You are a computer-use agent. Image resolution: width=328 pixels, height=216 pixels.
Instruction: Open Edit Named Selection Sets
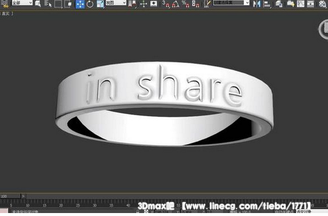click(x=207, y=4)
